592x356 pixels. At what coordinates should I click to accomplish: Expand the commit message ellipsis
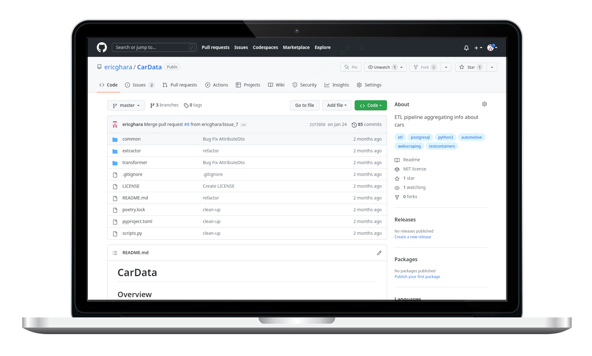pos(244,125)
